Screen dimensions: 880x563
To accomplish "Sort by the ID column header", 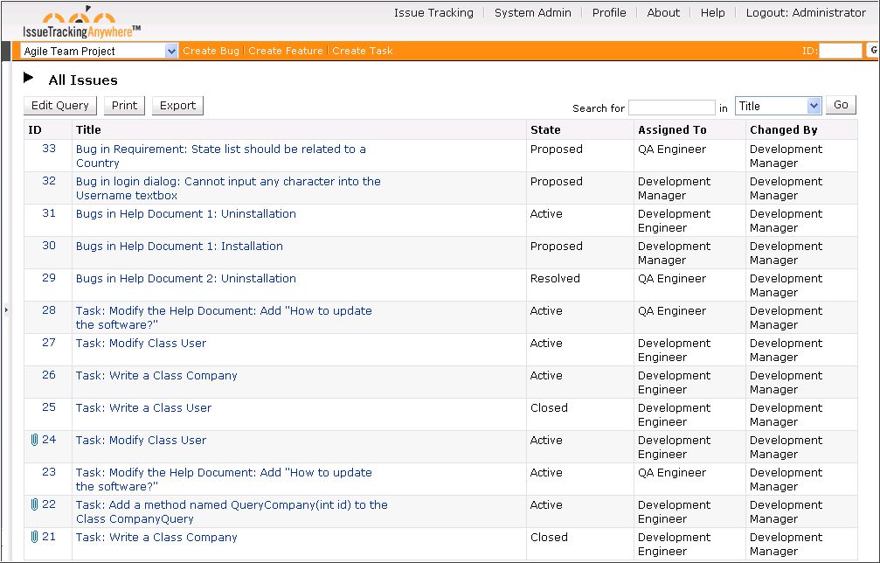I will click(35, 129).
